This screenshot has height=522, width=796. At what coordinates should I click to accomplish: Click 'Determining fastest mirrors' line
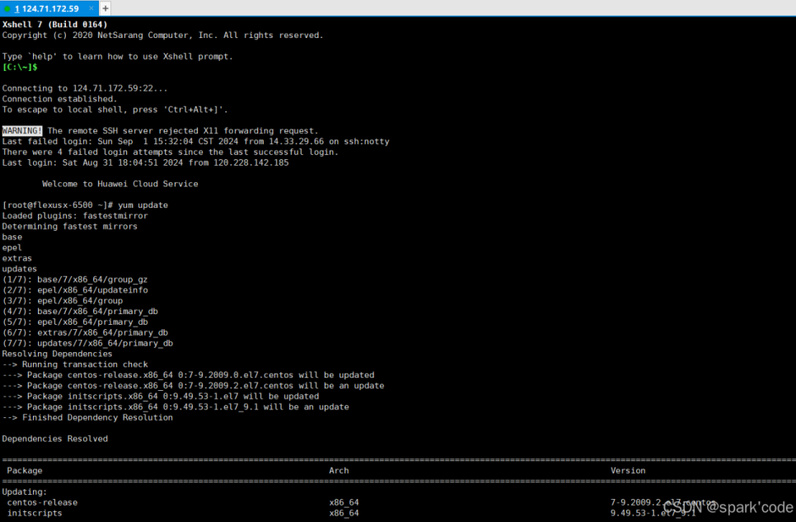69,227
